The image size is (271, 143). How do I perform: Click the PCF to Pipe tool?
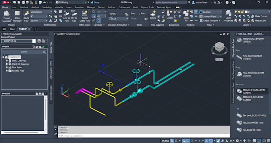coord(74,16)
